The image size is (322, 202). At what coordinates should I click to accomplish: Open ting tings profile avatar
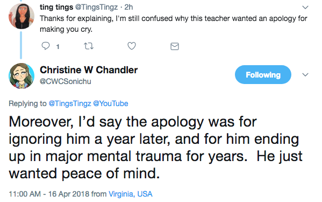tap(22, 16)
